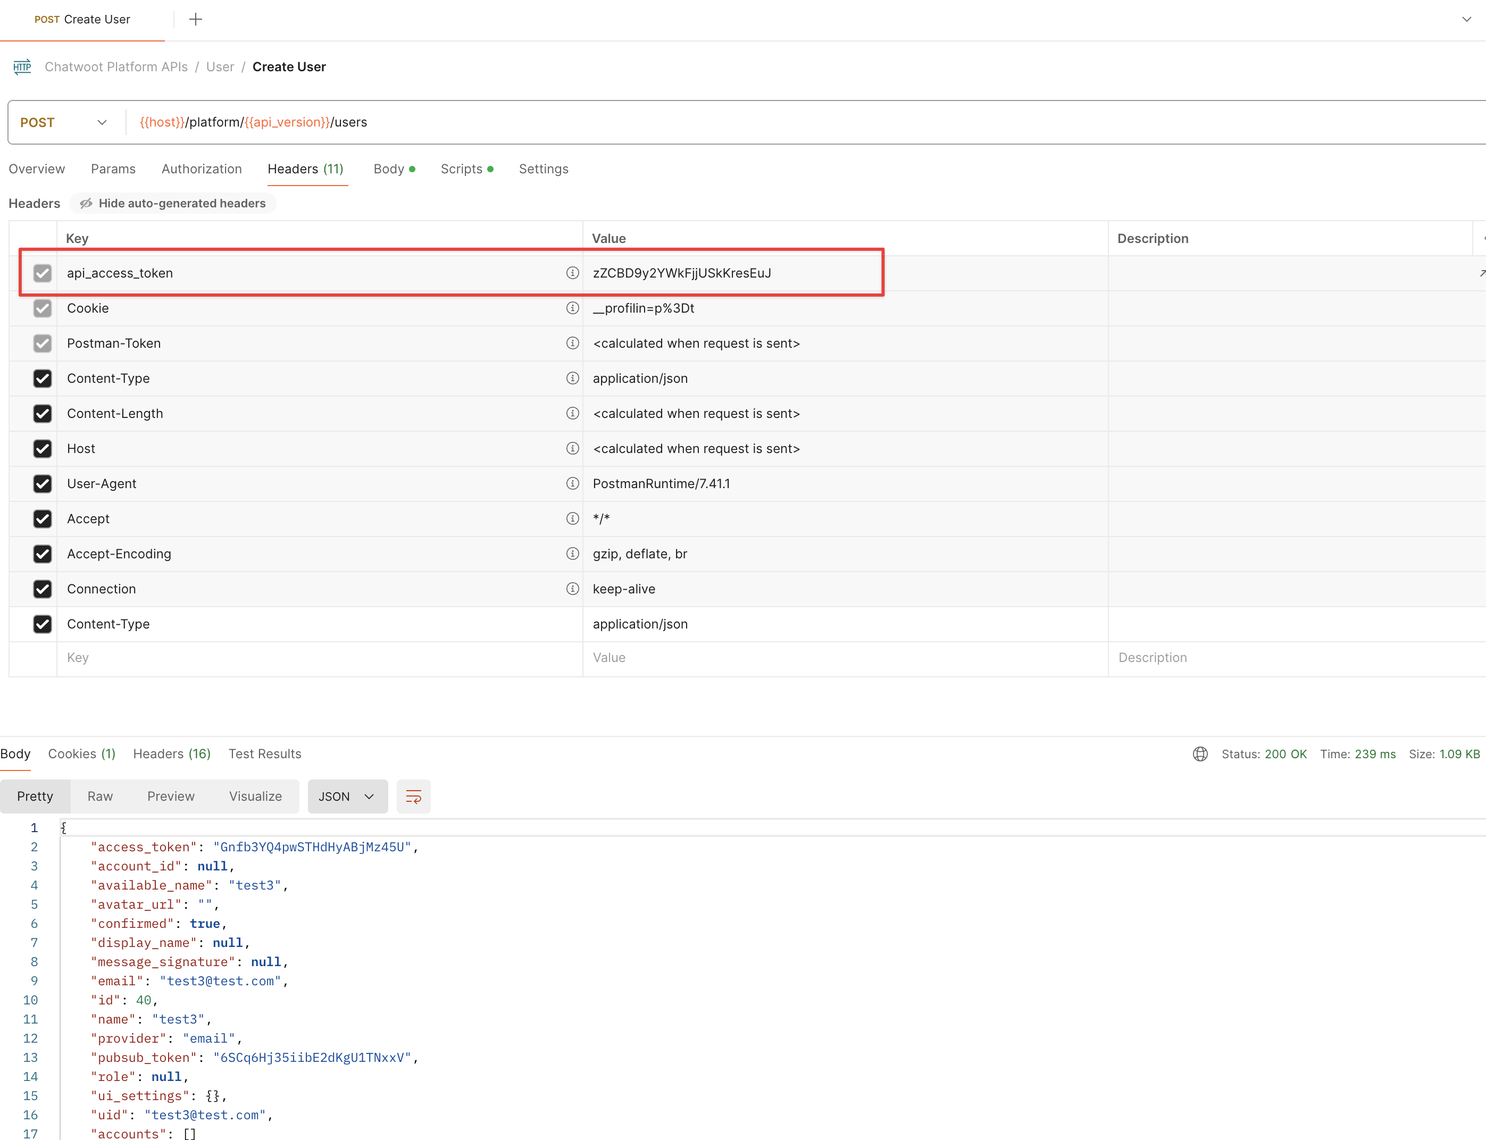
Task: Click the globe network icon near Status
Action: tap(1199, 754)
